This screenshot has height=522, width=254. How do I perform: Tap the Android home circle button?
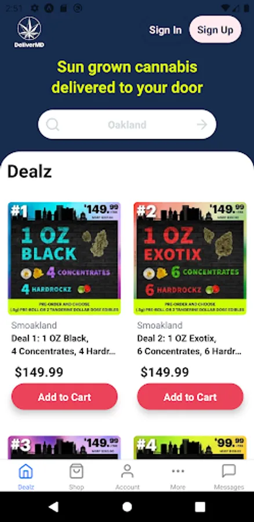pos(127,507)
